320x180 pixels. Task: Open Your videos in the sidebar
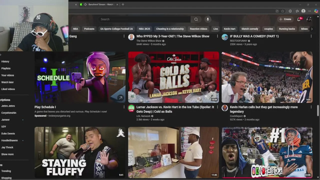pyautogui.click(x=7, y=75)
